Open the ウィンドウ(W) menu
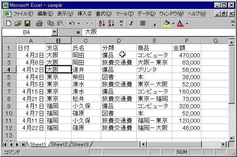 [171, 14]
